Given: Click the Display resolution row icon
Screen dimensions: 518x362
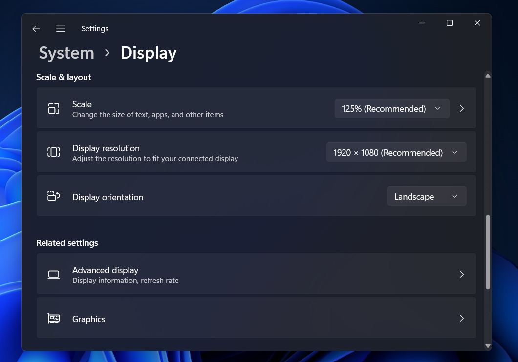Looking at the screenshot, I should [54, 152].
